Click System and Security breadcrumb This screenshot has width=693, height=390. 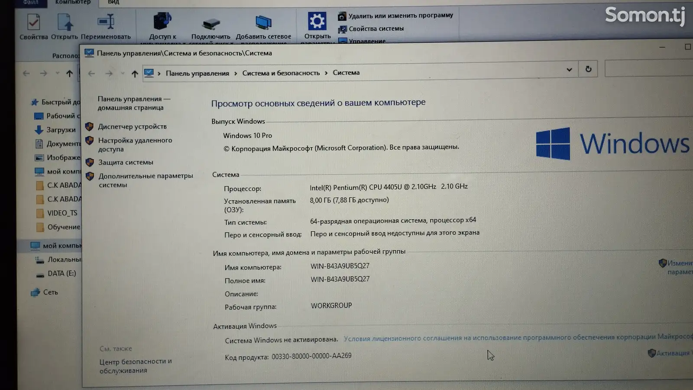tap(281, 73)
